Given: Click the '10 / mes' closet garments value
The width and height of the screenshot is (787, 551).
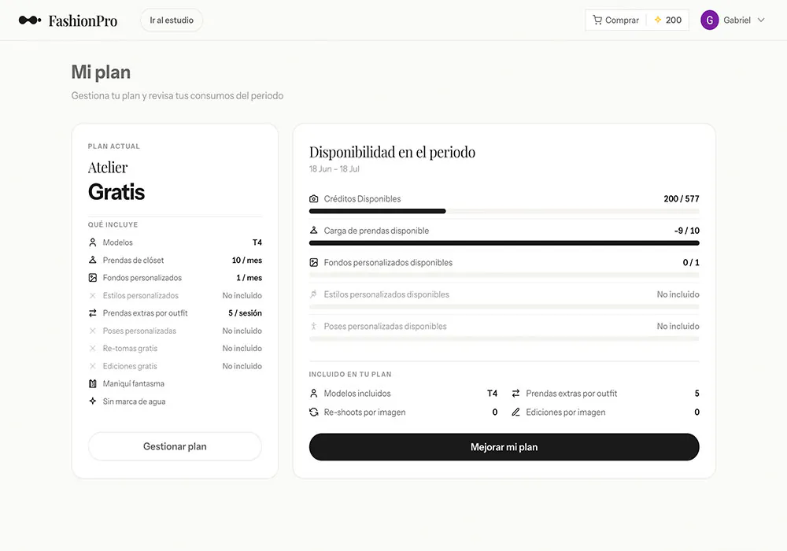Looking at the screenshot, I should point(246,260).
